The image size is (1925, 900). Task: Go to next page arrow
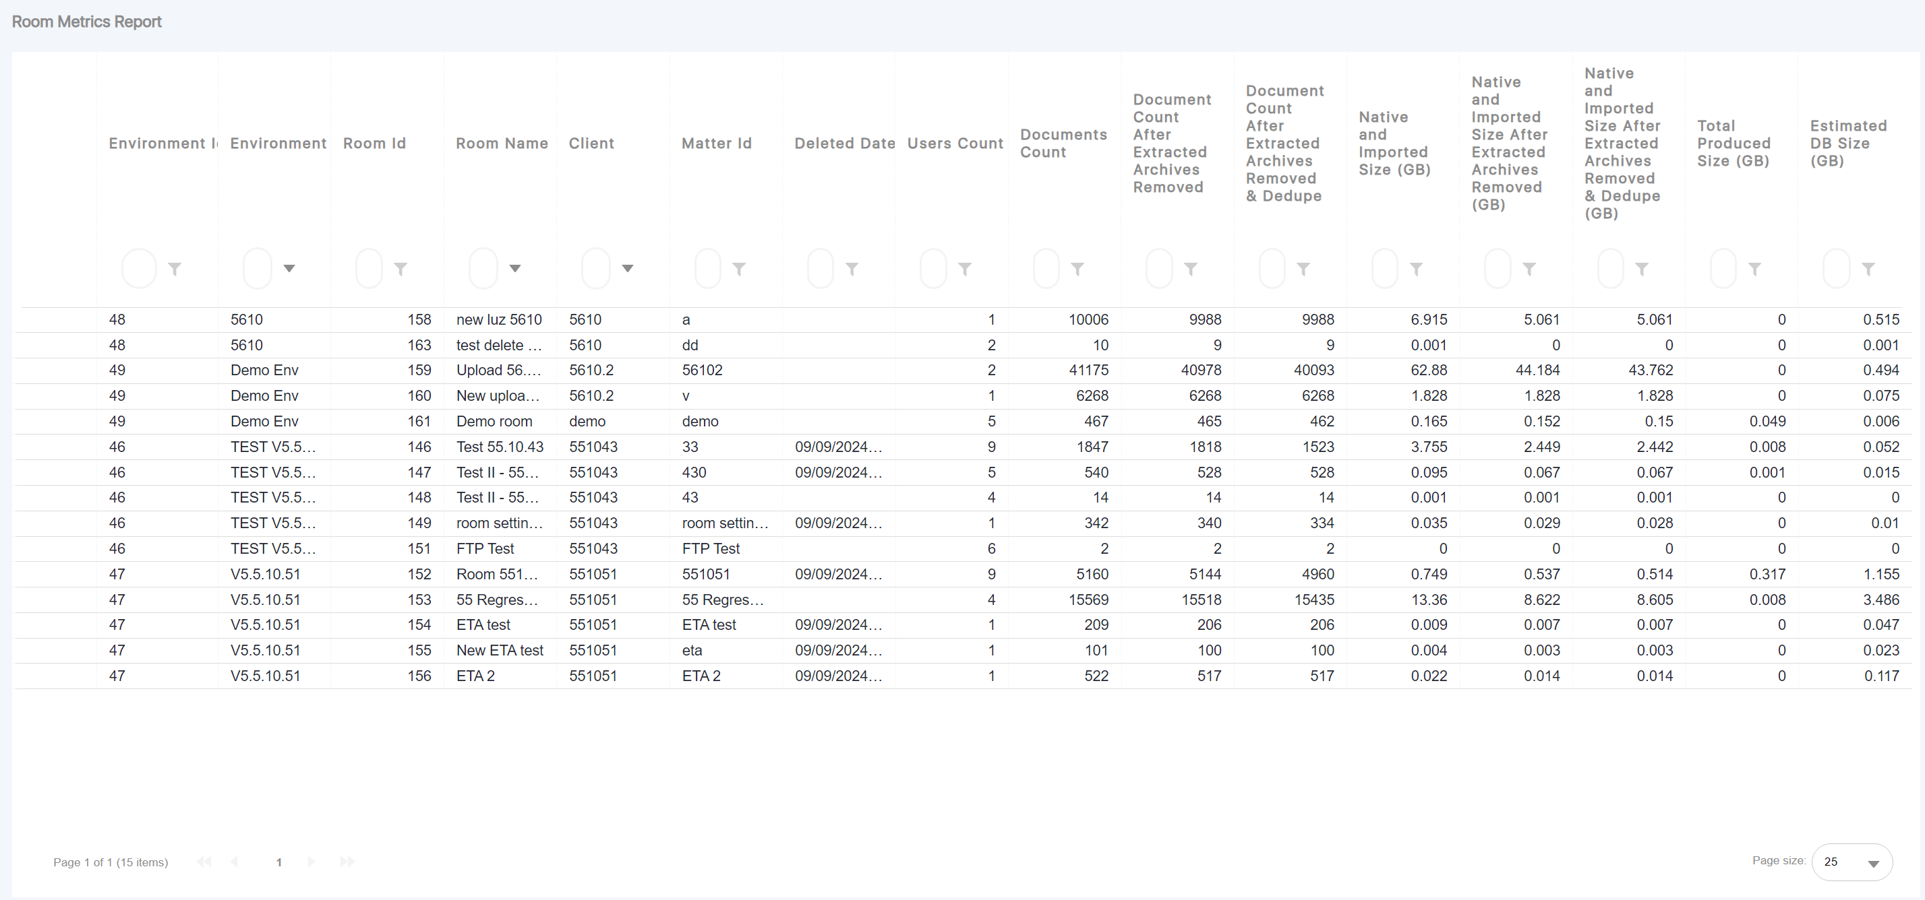click(311, 862)
